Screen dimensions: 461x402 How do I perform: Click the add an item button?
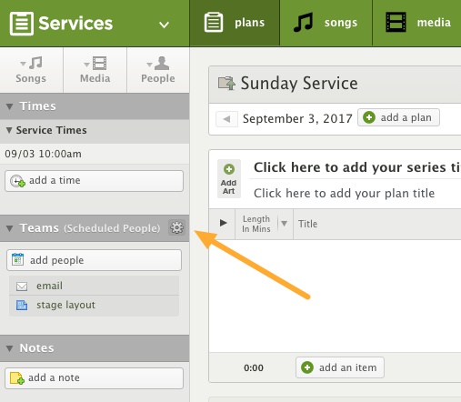(x=340, y=367)
